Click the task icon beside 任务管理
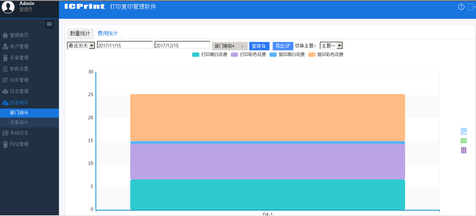 coord(5,80)
